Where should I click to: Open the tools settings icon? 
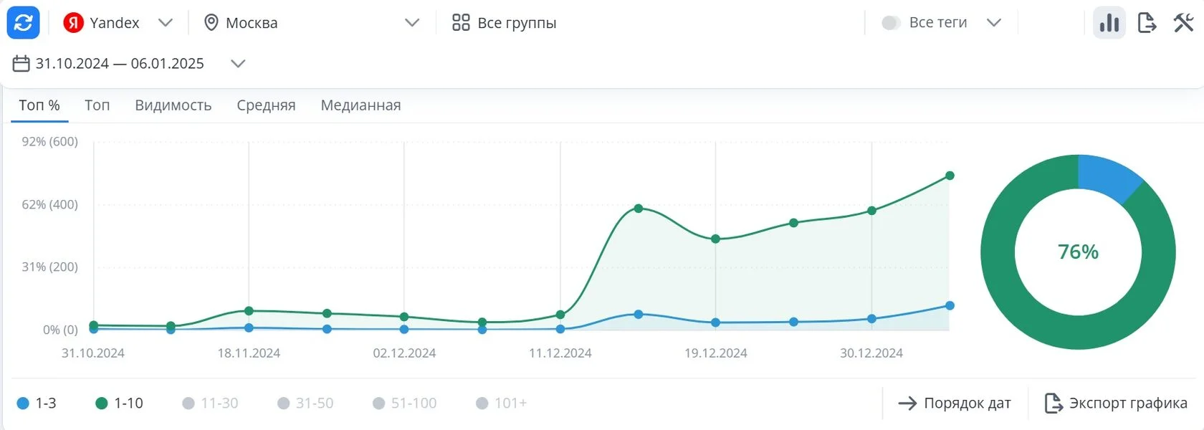pos(1183,23)
